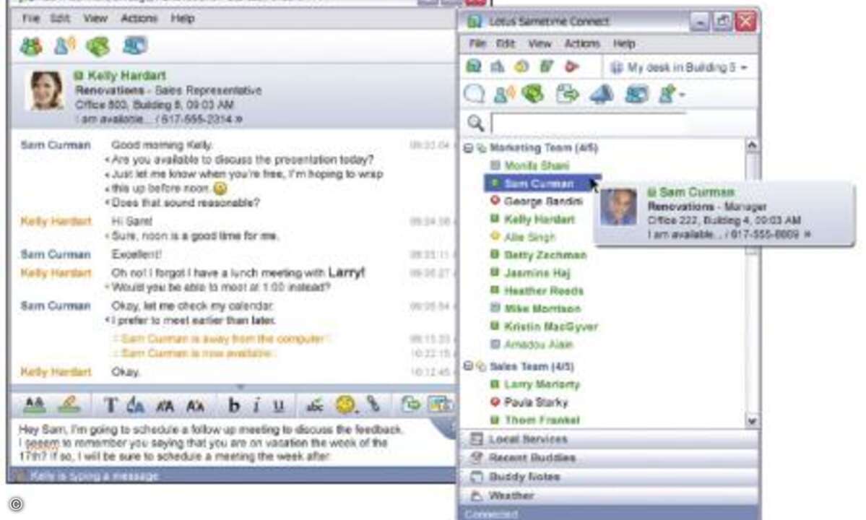Click the Sam Curman name in business card popup
The width and height of the screenshot is (866, 520).
coord(697,192)
